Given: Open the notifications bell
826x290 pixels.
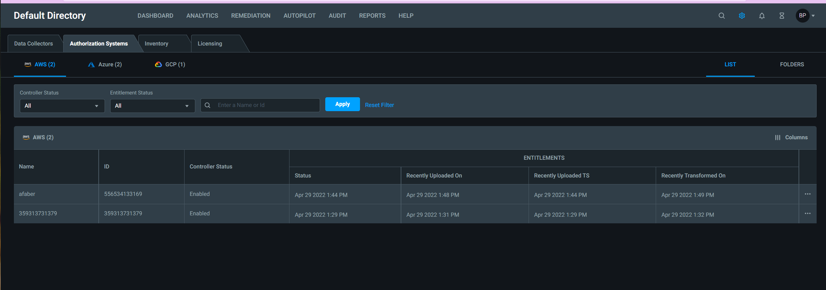Looking at the screenshot, I should 762,16.
